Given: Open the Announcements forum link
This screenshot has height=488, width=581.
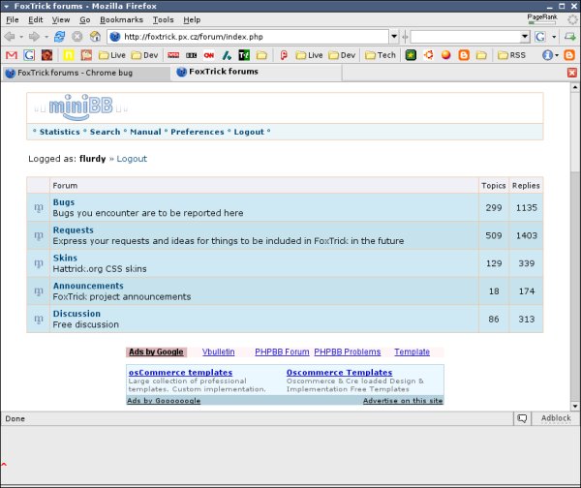Looking at the screenshot, I should pyautogui.click(x=88, y=286).
